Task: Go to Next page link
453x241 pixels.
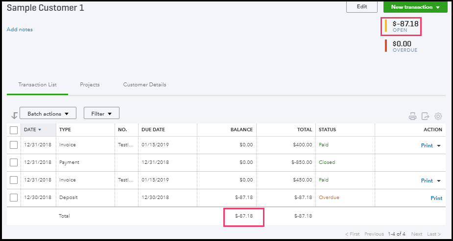Action: [417, 234]
